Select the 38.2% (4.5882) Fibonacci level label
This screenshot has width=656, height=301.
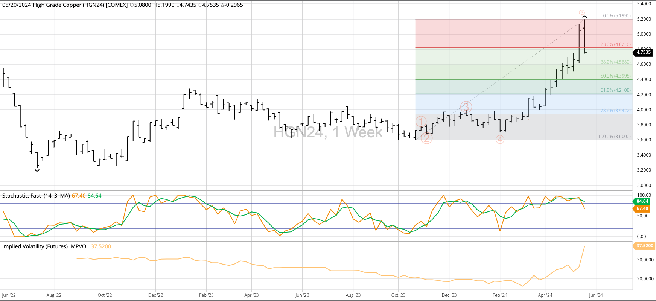(x=615, y=62)
